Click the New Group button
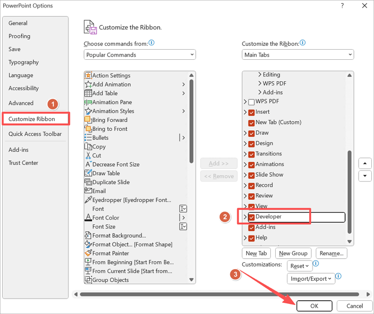 (x=293, y=253)
